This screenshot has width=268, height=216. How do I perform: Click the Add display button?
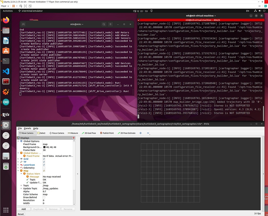tap(24, 209)
